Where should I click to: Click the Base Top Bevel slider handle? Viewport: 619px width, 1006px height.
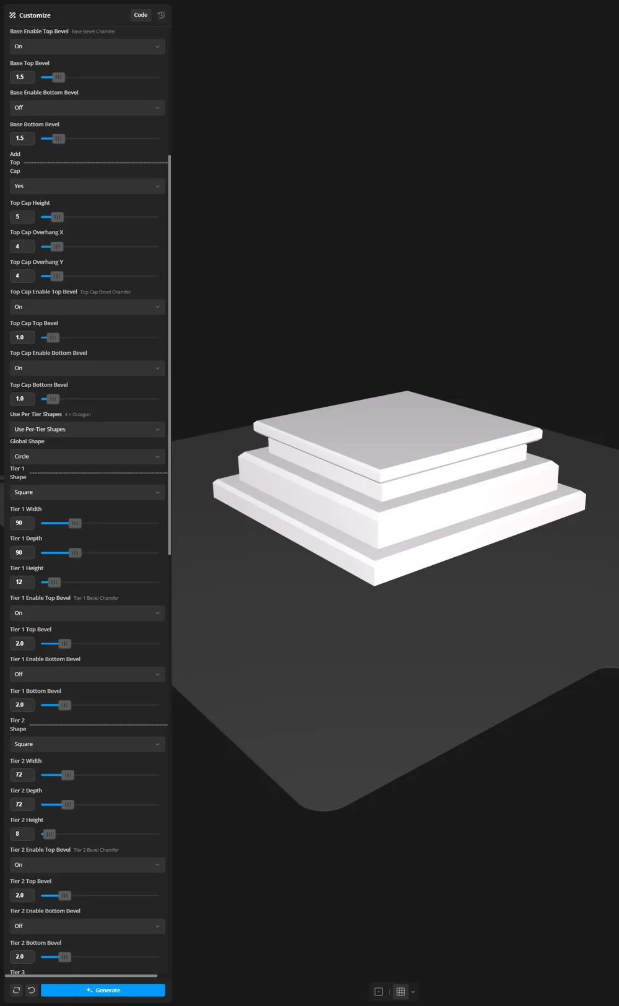[58, 77]
